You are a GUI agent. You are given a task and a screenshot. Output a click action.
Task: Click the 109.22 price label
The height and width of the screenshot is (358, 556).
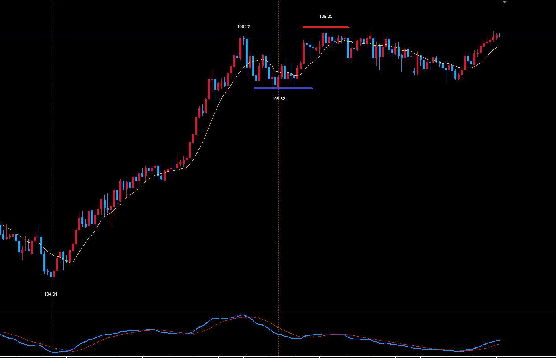(243, 26)
